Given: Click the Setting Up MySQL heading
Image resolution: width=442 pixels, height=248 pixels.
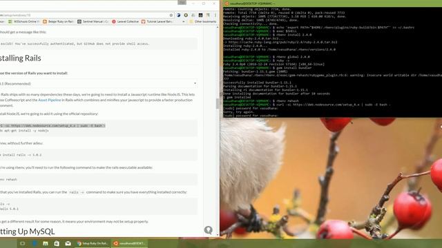Looking at the screenshot, I should (28, 231).
